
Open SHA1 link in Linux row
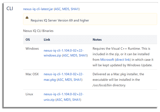76,100
